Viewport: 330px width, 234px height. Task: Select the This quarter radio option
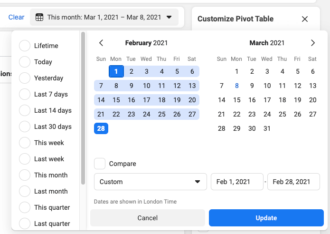click(x=25, y=207)
